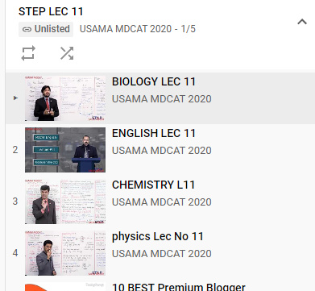Screen dimensions: 315x291
Task: Open ENGLISH LEC 11 video thumbnail
Action: click(x=65, y=150)
